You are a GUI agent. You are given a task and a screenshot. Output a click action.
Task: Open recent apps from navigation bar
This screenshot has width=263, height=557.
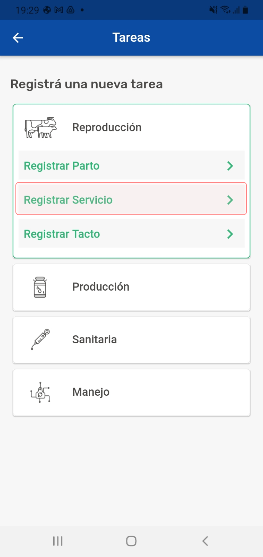pyautogui.click(x=58, y=541)
